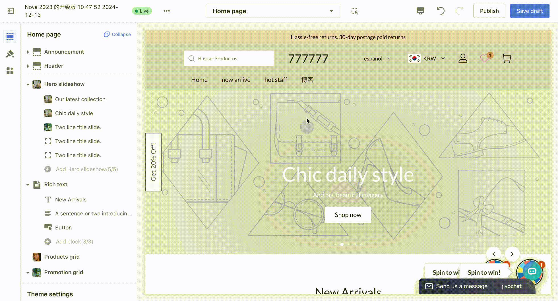Click the Publish button

[x=489, y=11]
